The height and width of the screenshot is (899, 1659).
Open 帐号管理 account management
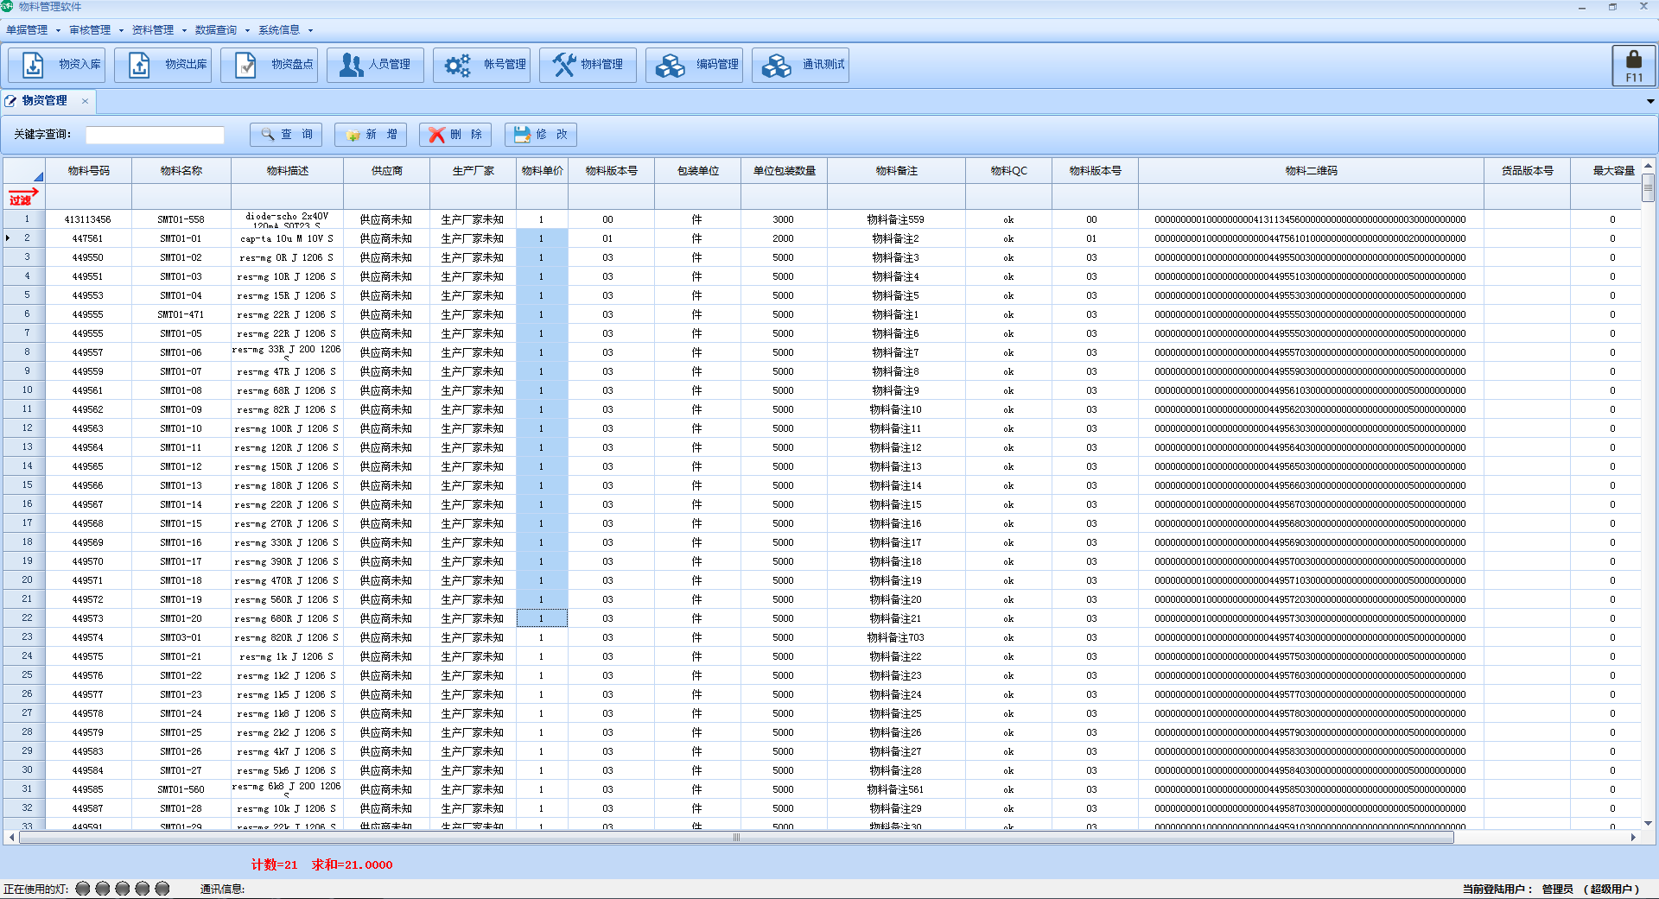(482, 65)
